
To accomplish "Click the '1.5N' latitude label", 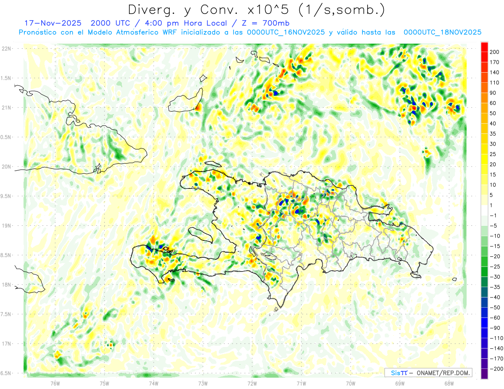I will point(6,78).
